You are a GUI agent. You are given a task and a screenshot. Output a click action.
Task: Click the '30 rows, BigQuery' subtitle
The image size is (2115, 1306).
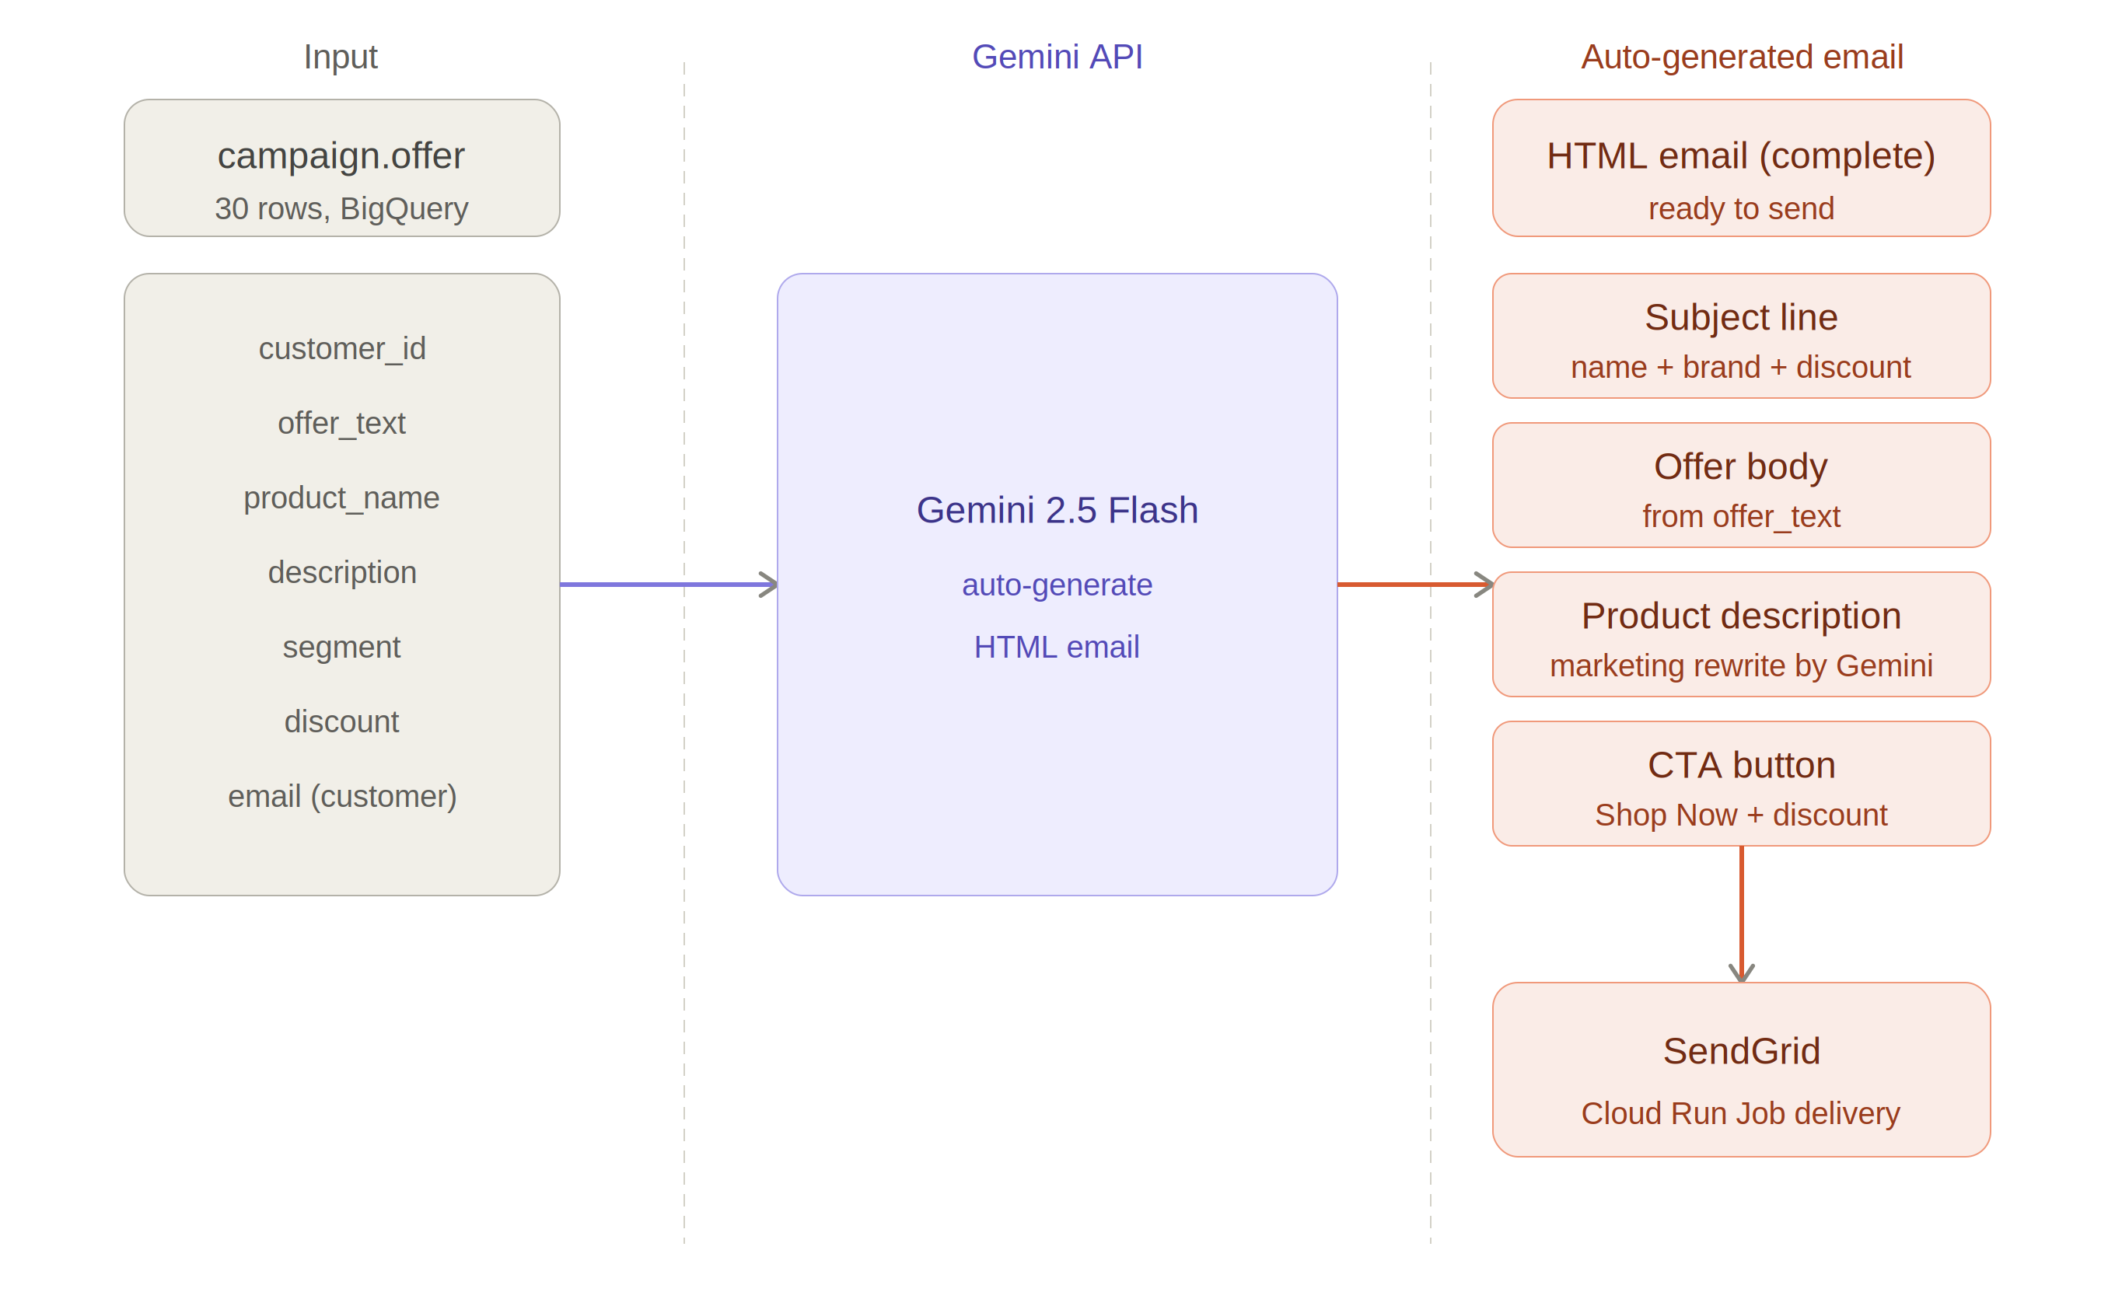(341, 209)
